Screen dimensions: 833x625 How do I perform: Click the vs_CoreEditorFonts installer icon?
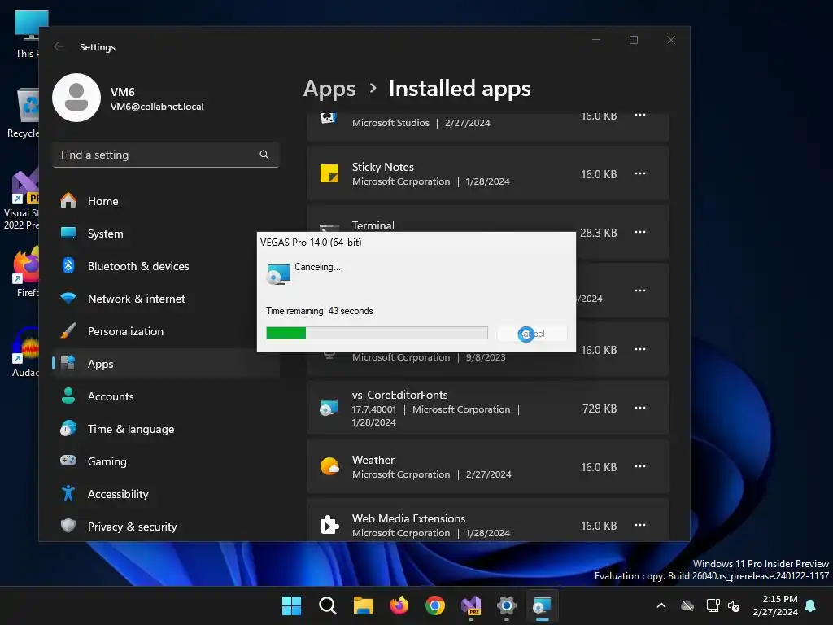pos(329,408)
